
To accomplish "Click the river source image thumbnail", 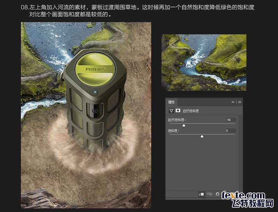I will point(204,63).
